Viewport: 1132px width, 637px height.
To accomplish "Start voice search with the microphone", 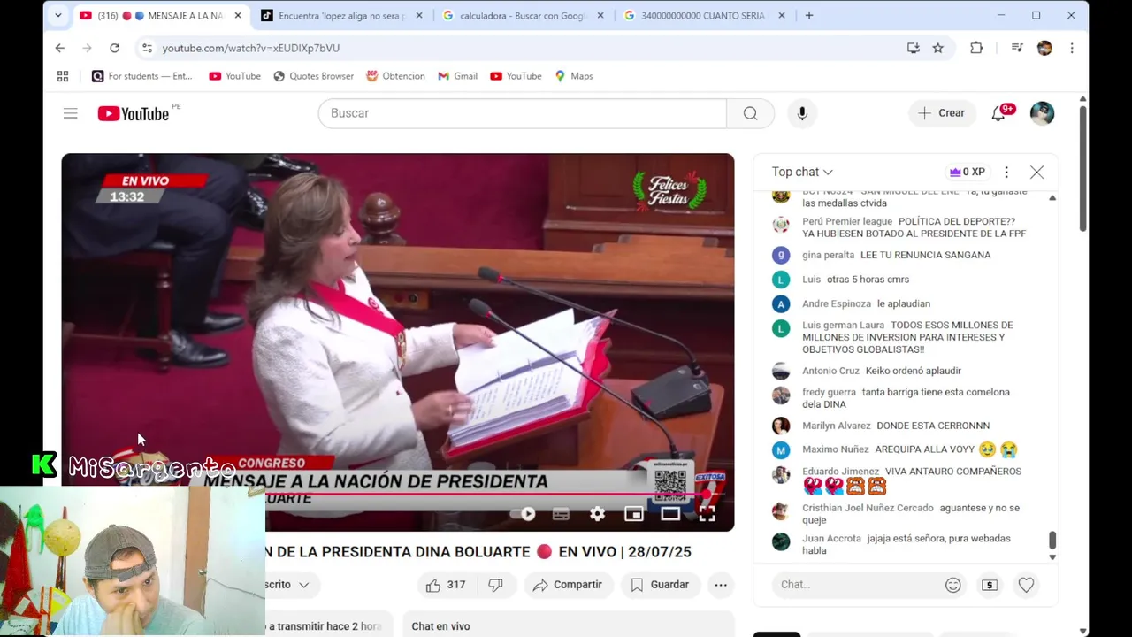I will pos(802,113).
